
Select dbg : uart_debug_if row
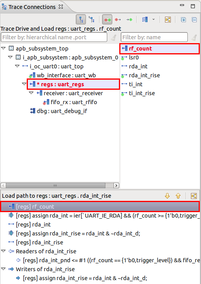[x=62, y=111]
